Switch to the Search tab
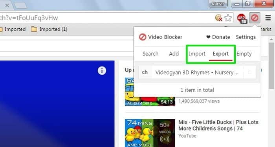The image size is (275, 147). [x=150, y=54]
